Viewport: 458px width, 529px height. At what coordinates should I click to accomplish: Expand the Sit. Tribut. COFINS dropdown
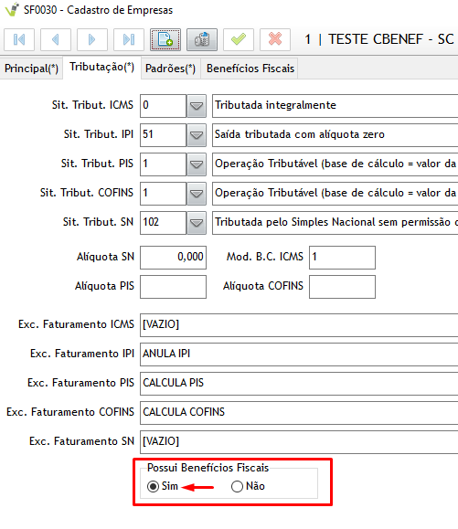[197, 194]
